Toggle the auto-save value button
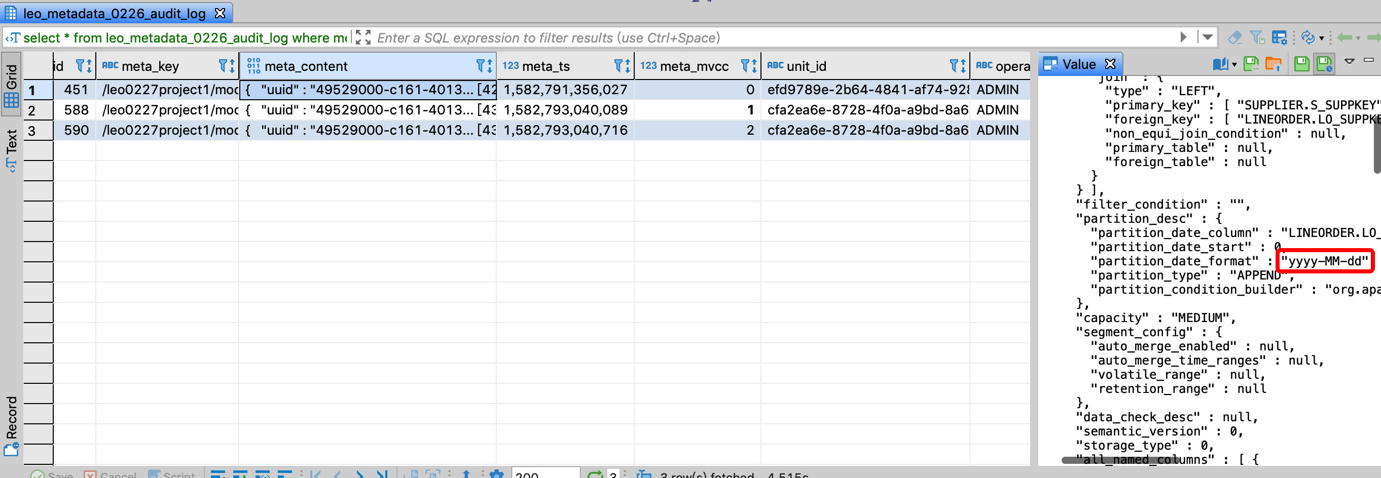 (1324, 64)
